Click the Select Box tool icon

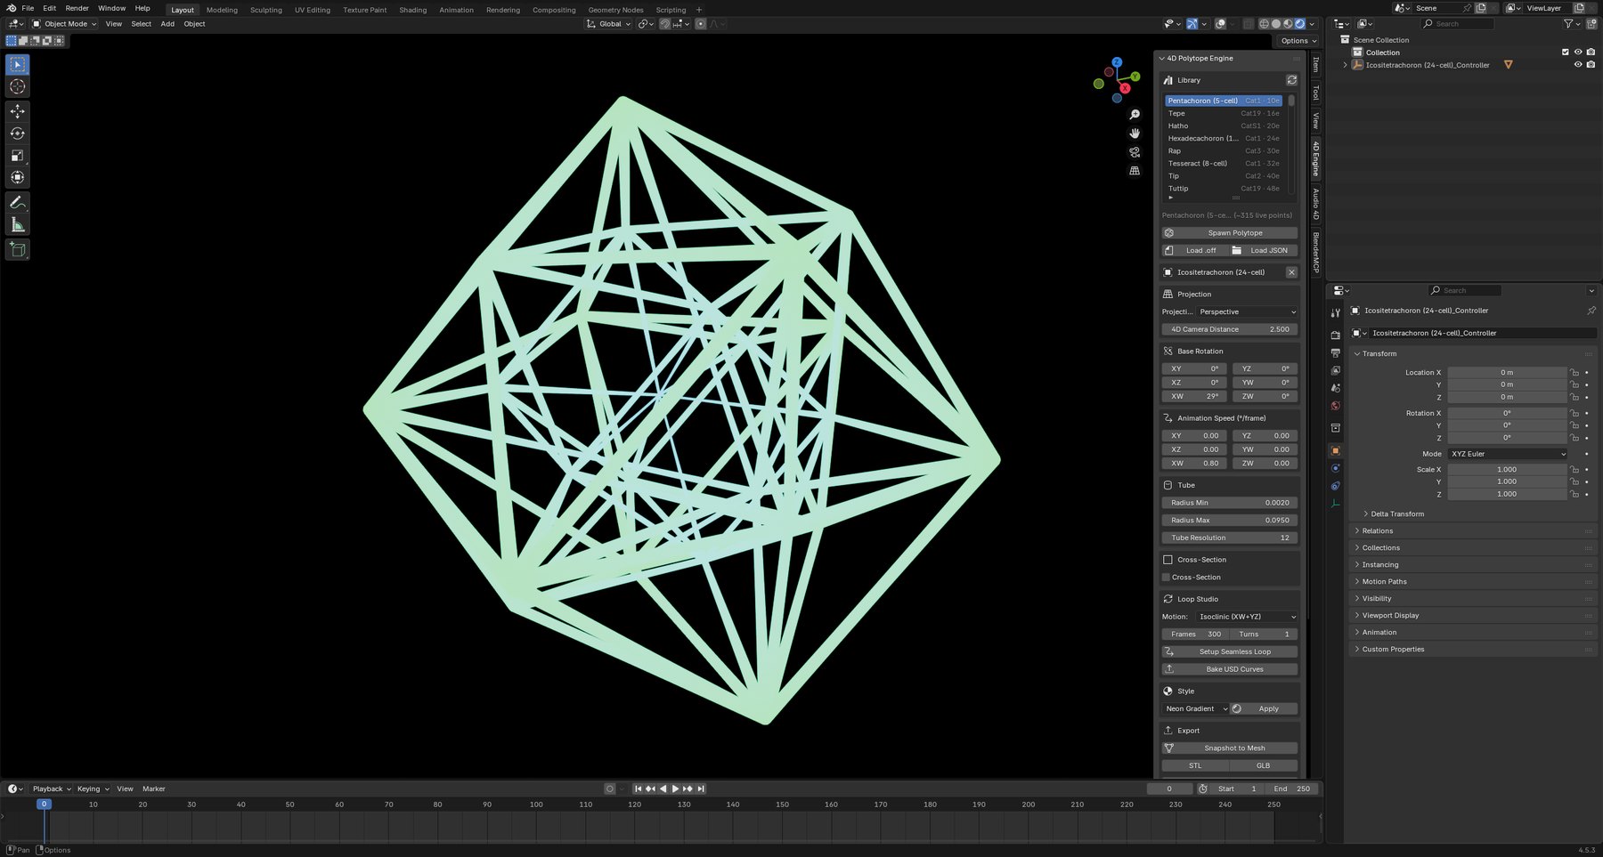[18, 64]
